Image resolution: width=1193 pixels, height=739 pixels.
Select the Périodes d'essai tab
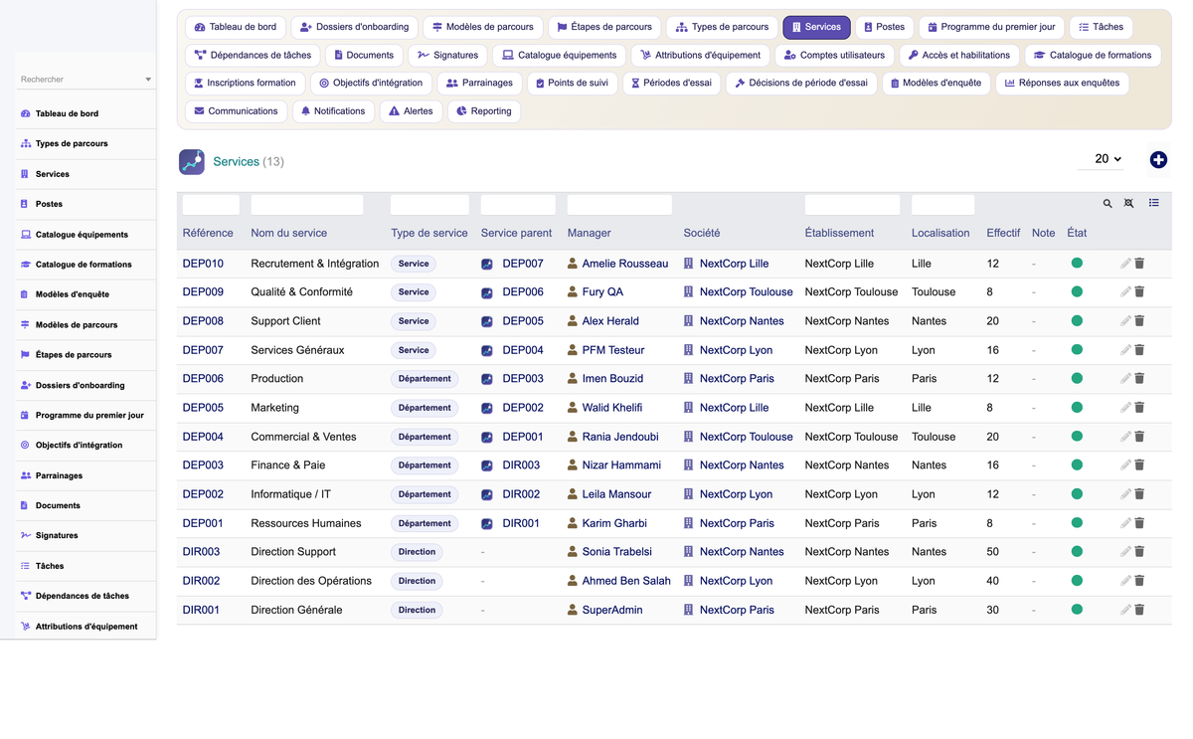670,83
